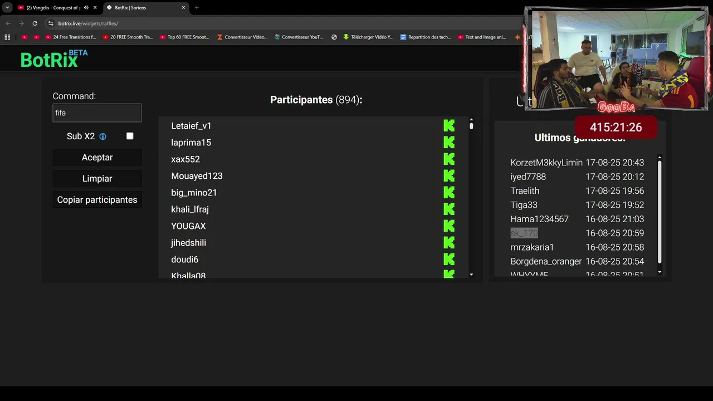713x401 pixels.
Task: Open the Top 60 FREE Smoot bookmark
Action: pos(185,37)
